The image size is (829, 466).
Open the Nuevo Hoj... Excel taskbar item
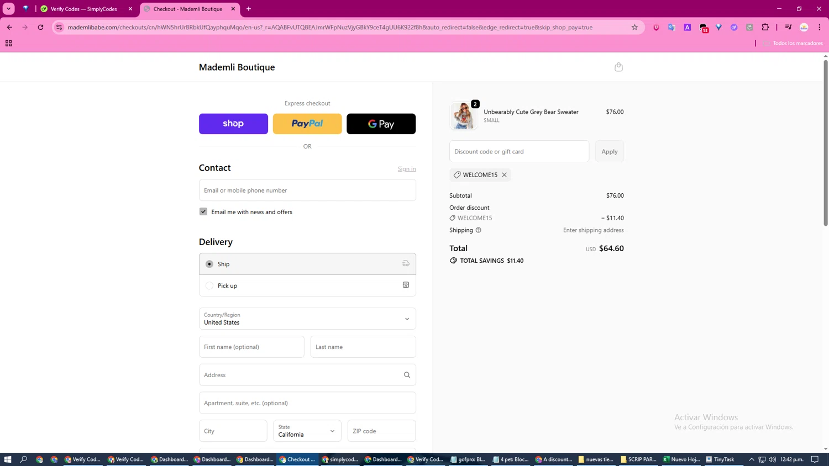[681, 459]
